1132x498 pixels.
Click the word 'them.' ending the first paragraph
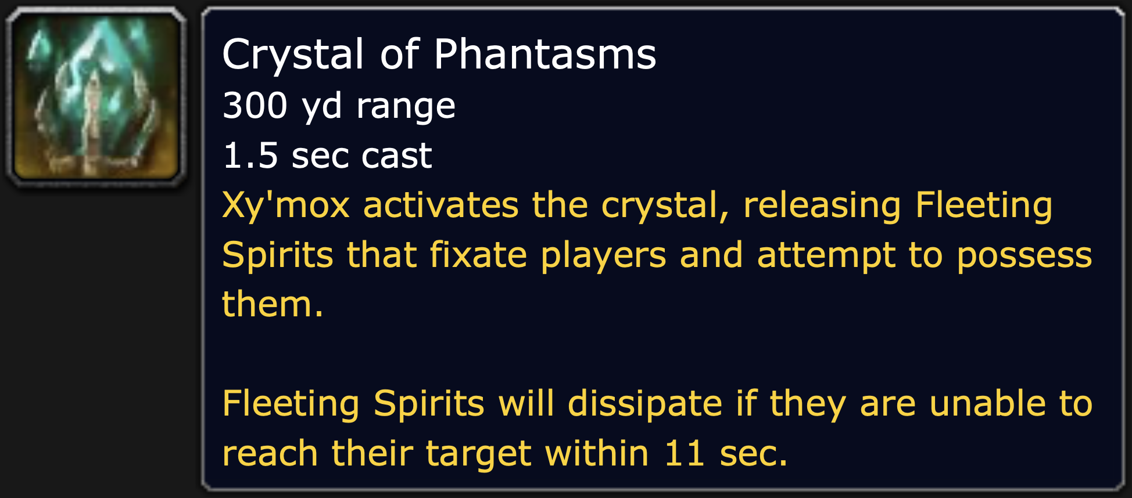272,304
